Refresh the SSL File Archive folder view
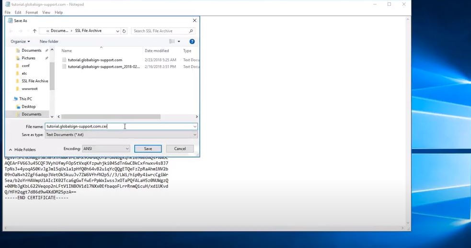 124,31
